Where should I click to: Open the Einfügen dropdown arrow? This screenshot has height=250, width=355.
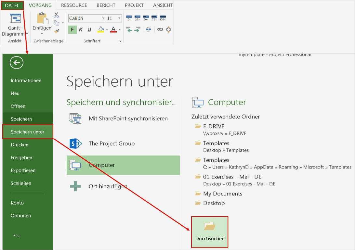point(42,33)
